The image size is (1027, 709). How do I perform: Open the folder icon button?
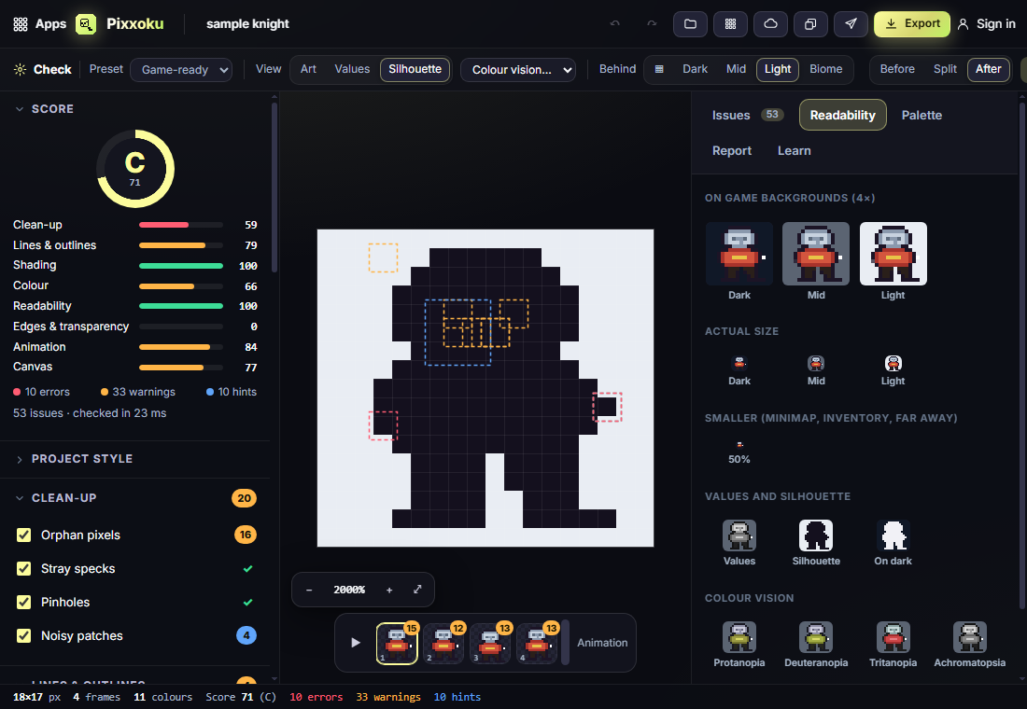click(x=690, y=23)
